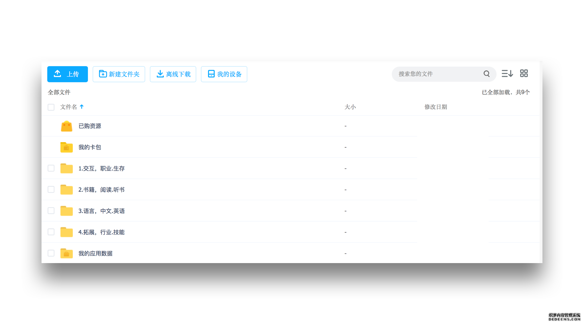Click the 已全部加载，共9个 status text
The image size is (584, 324).
point(506,92)
